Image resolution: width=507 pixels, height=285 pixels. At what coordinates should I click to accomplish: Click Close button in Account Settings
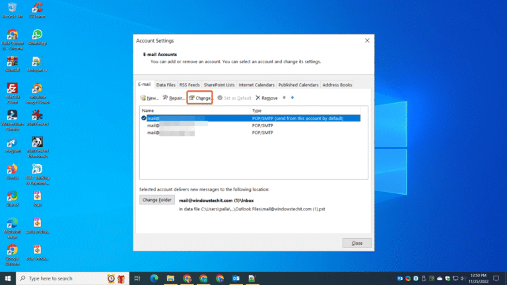coord(356,243)
